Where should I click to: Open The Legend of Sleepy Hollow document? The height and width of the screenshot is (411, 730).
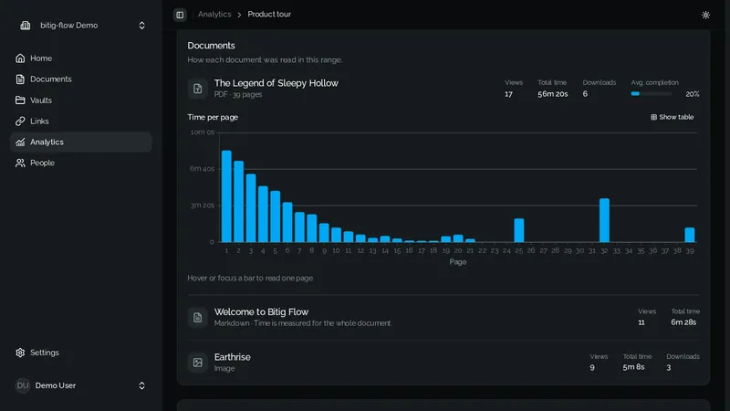click(x=276, y=83)
